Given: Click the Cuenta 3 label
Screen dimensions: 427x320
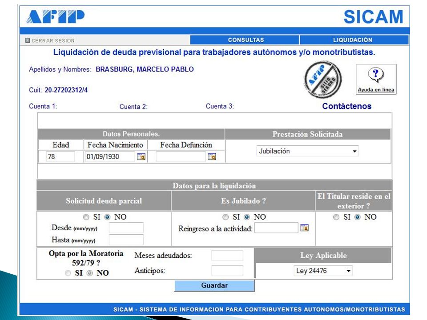Looking at the screenshot, I should pyautogui.click(x=220, y=106).
